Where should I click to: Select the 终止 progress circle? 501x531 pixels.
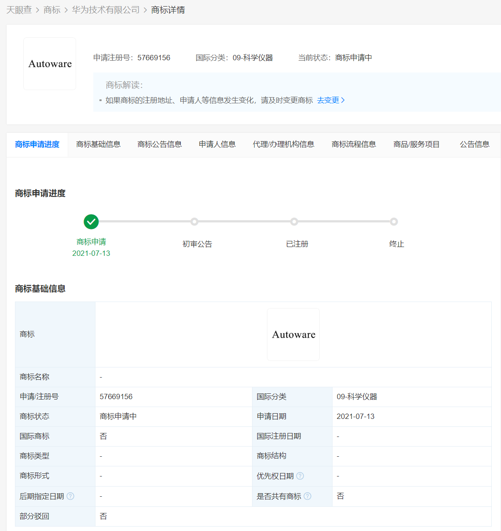click(x=394, y=222)
